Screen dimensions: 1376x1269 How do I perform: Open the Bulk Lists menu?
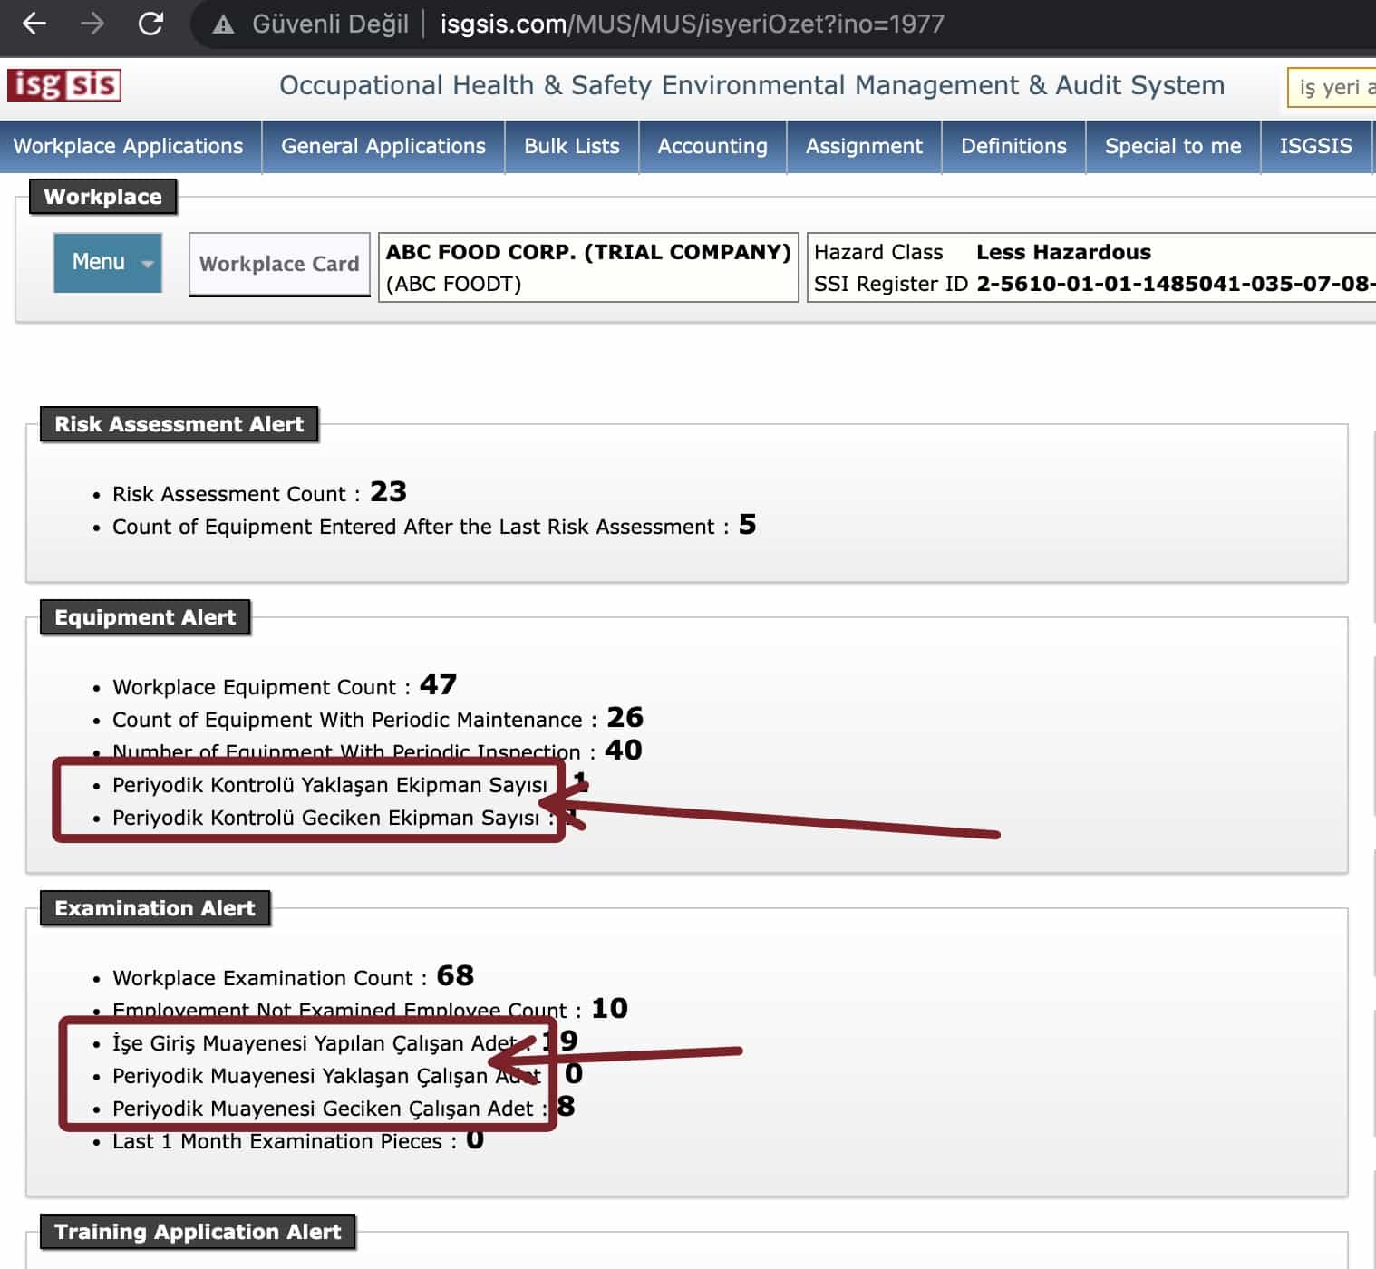pyautogui.click(x=571, y=146)
